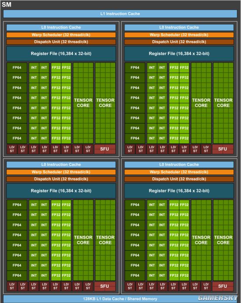
Task: Select the SFU box in upper-right block
Action: 223,149
